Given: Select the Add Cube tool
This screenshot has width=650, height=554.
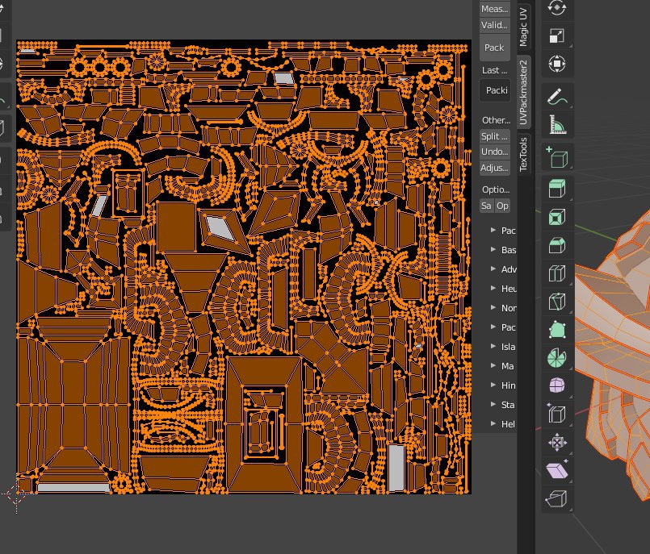Looking at the screenshot, I should [556, 157].
